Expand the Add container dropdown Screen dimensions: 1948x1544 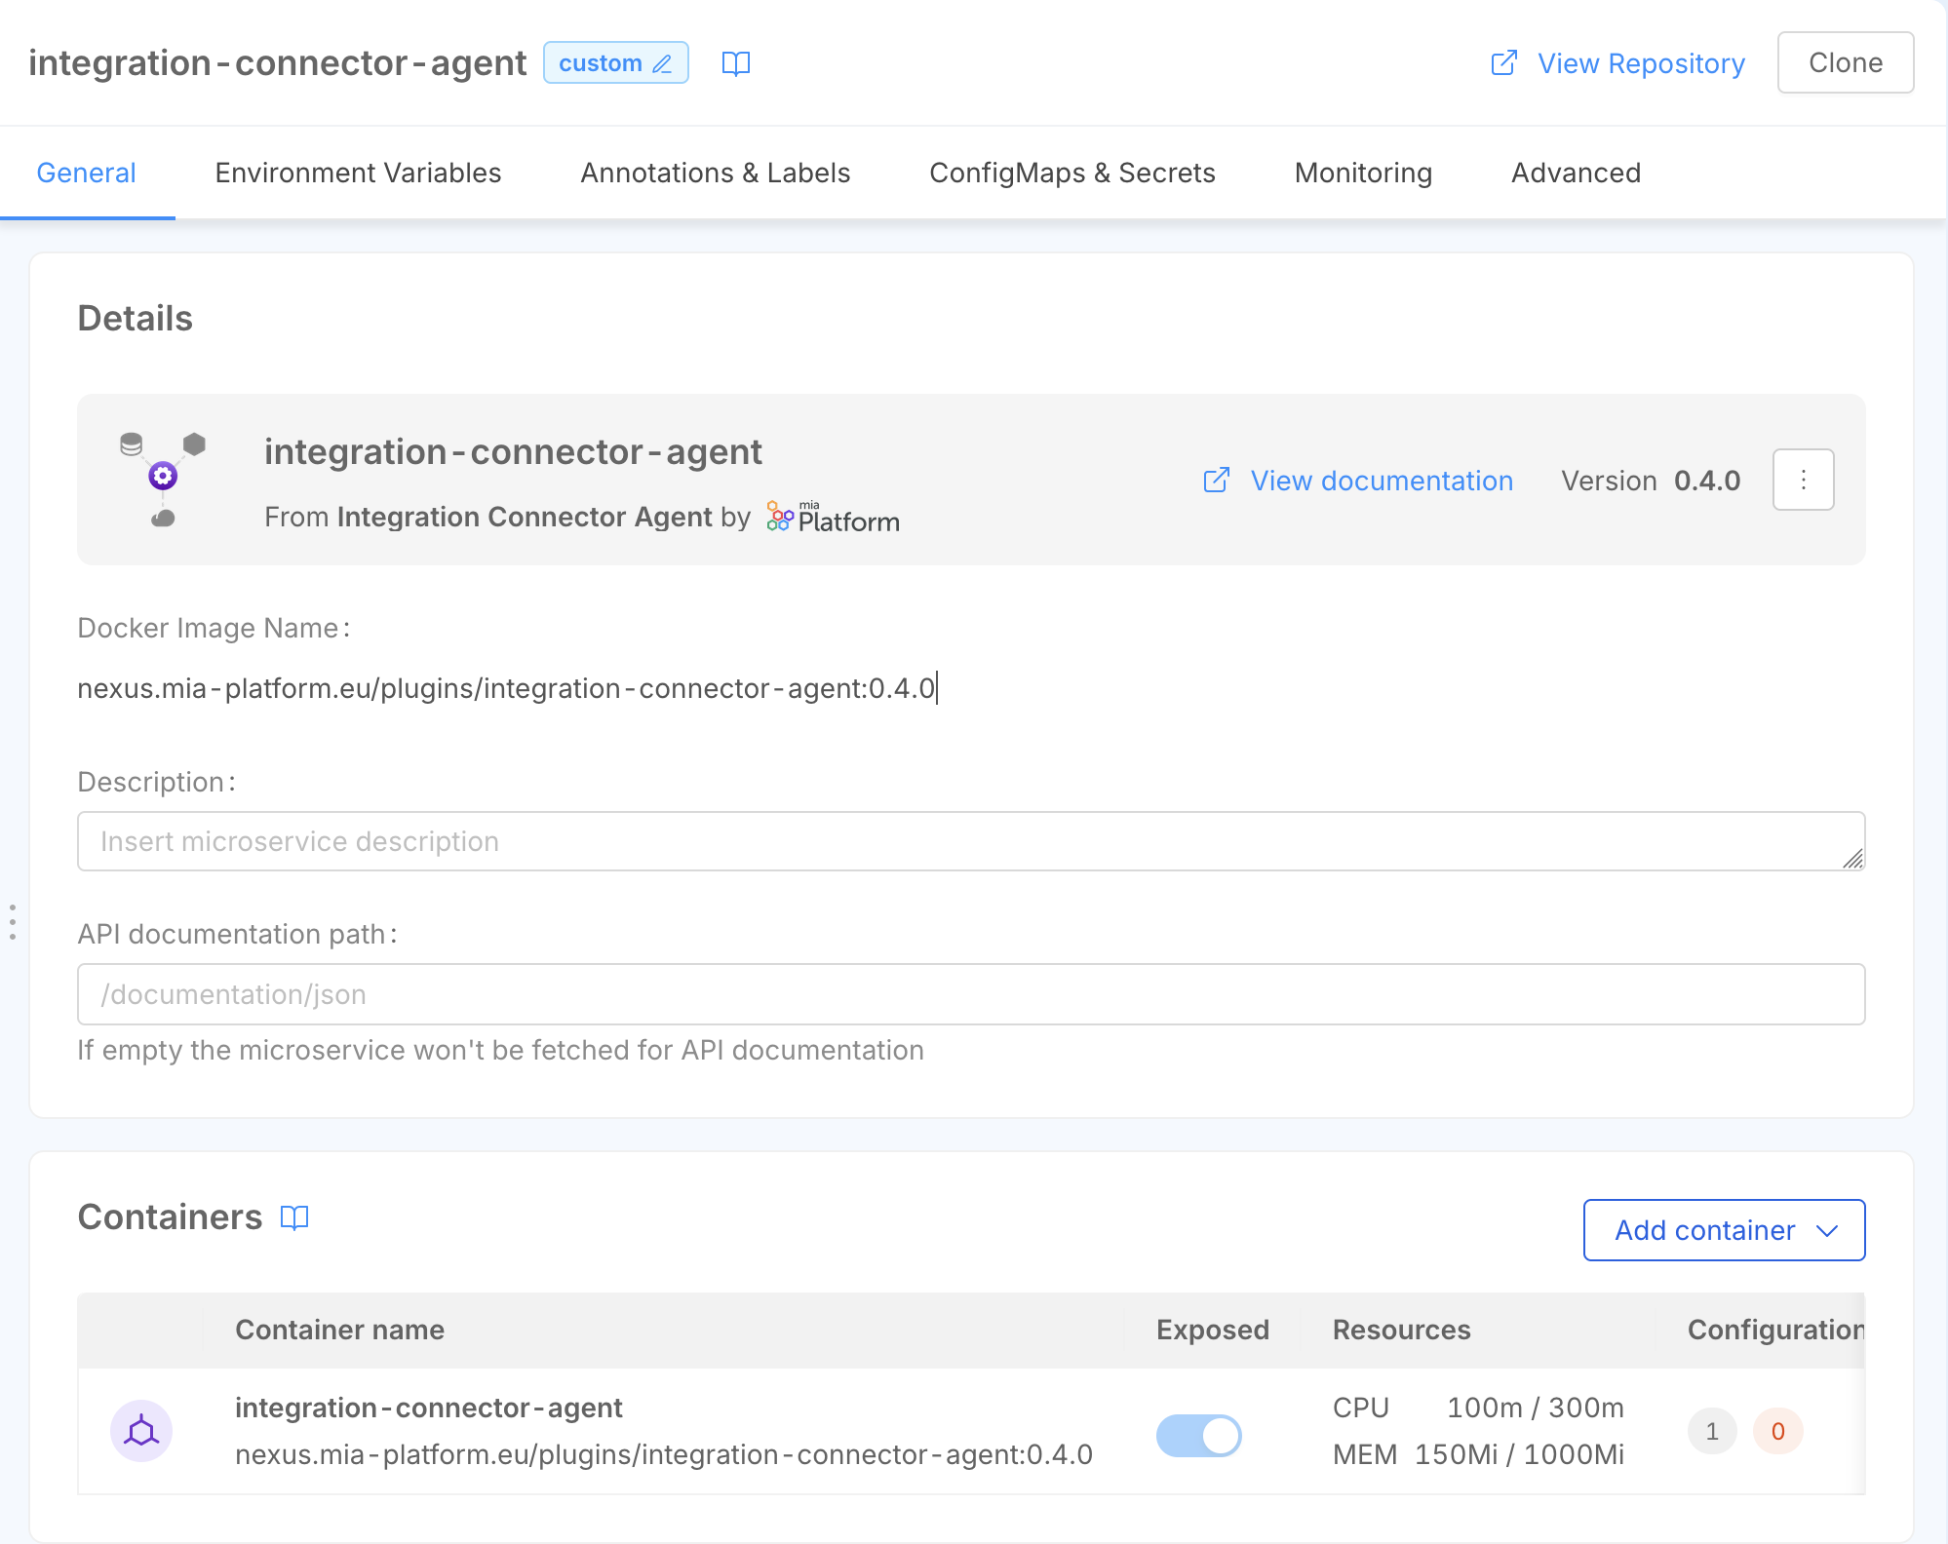[1724, 1230]
